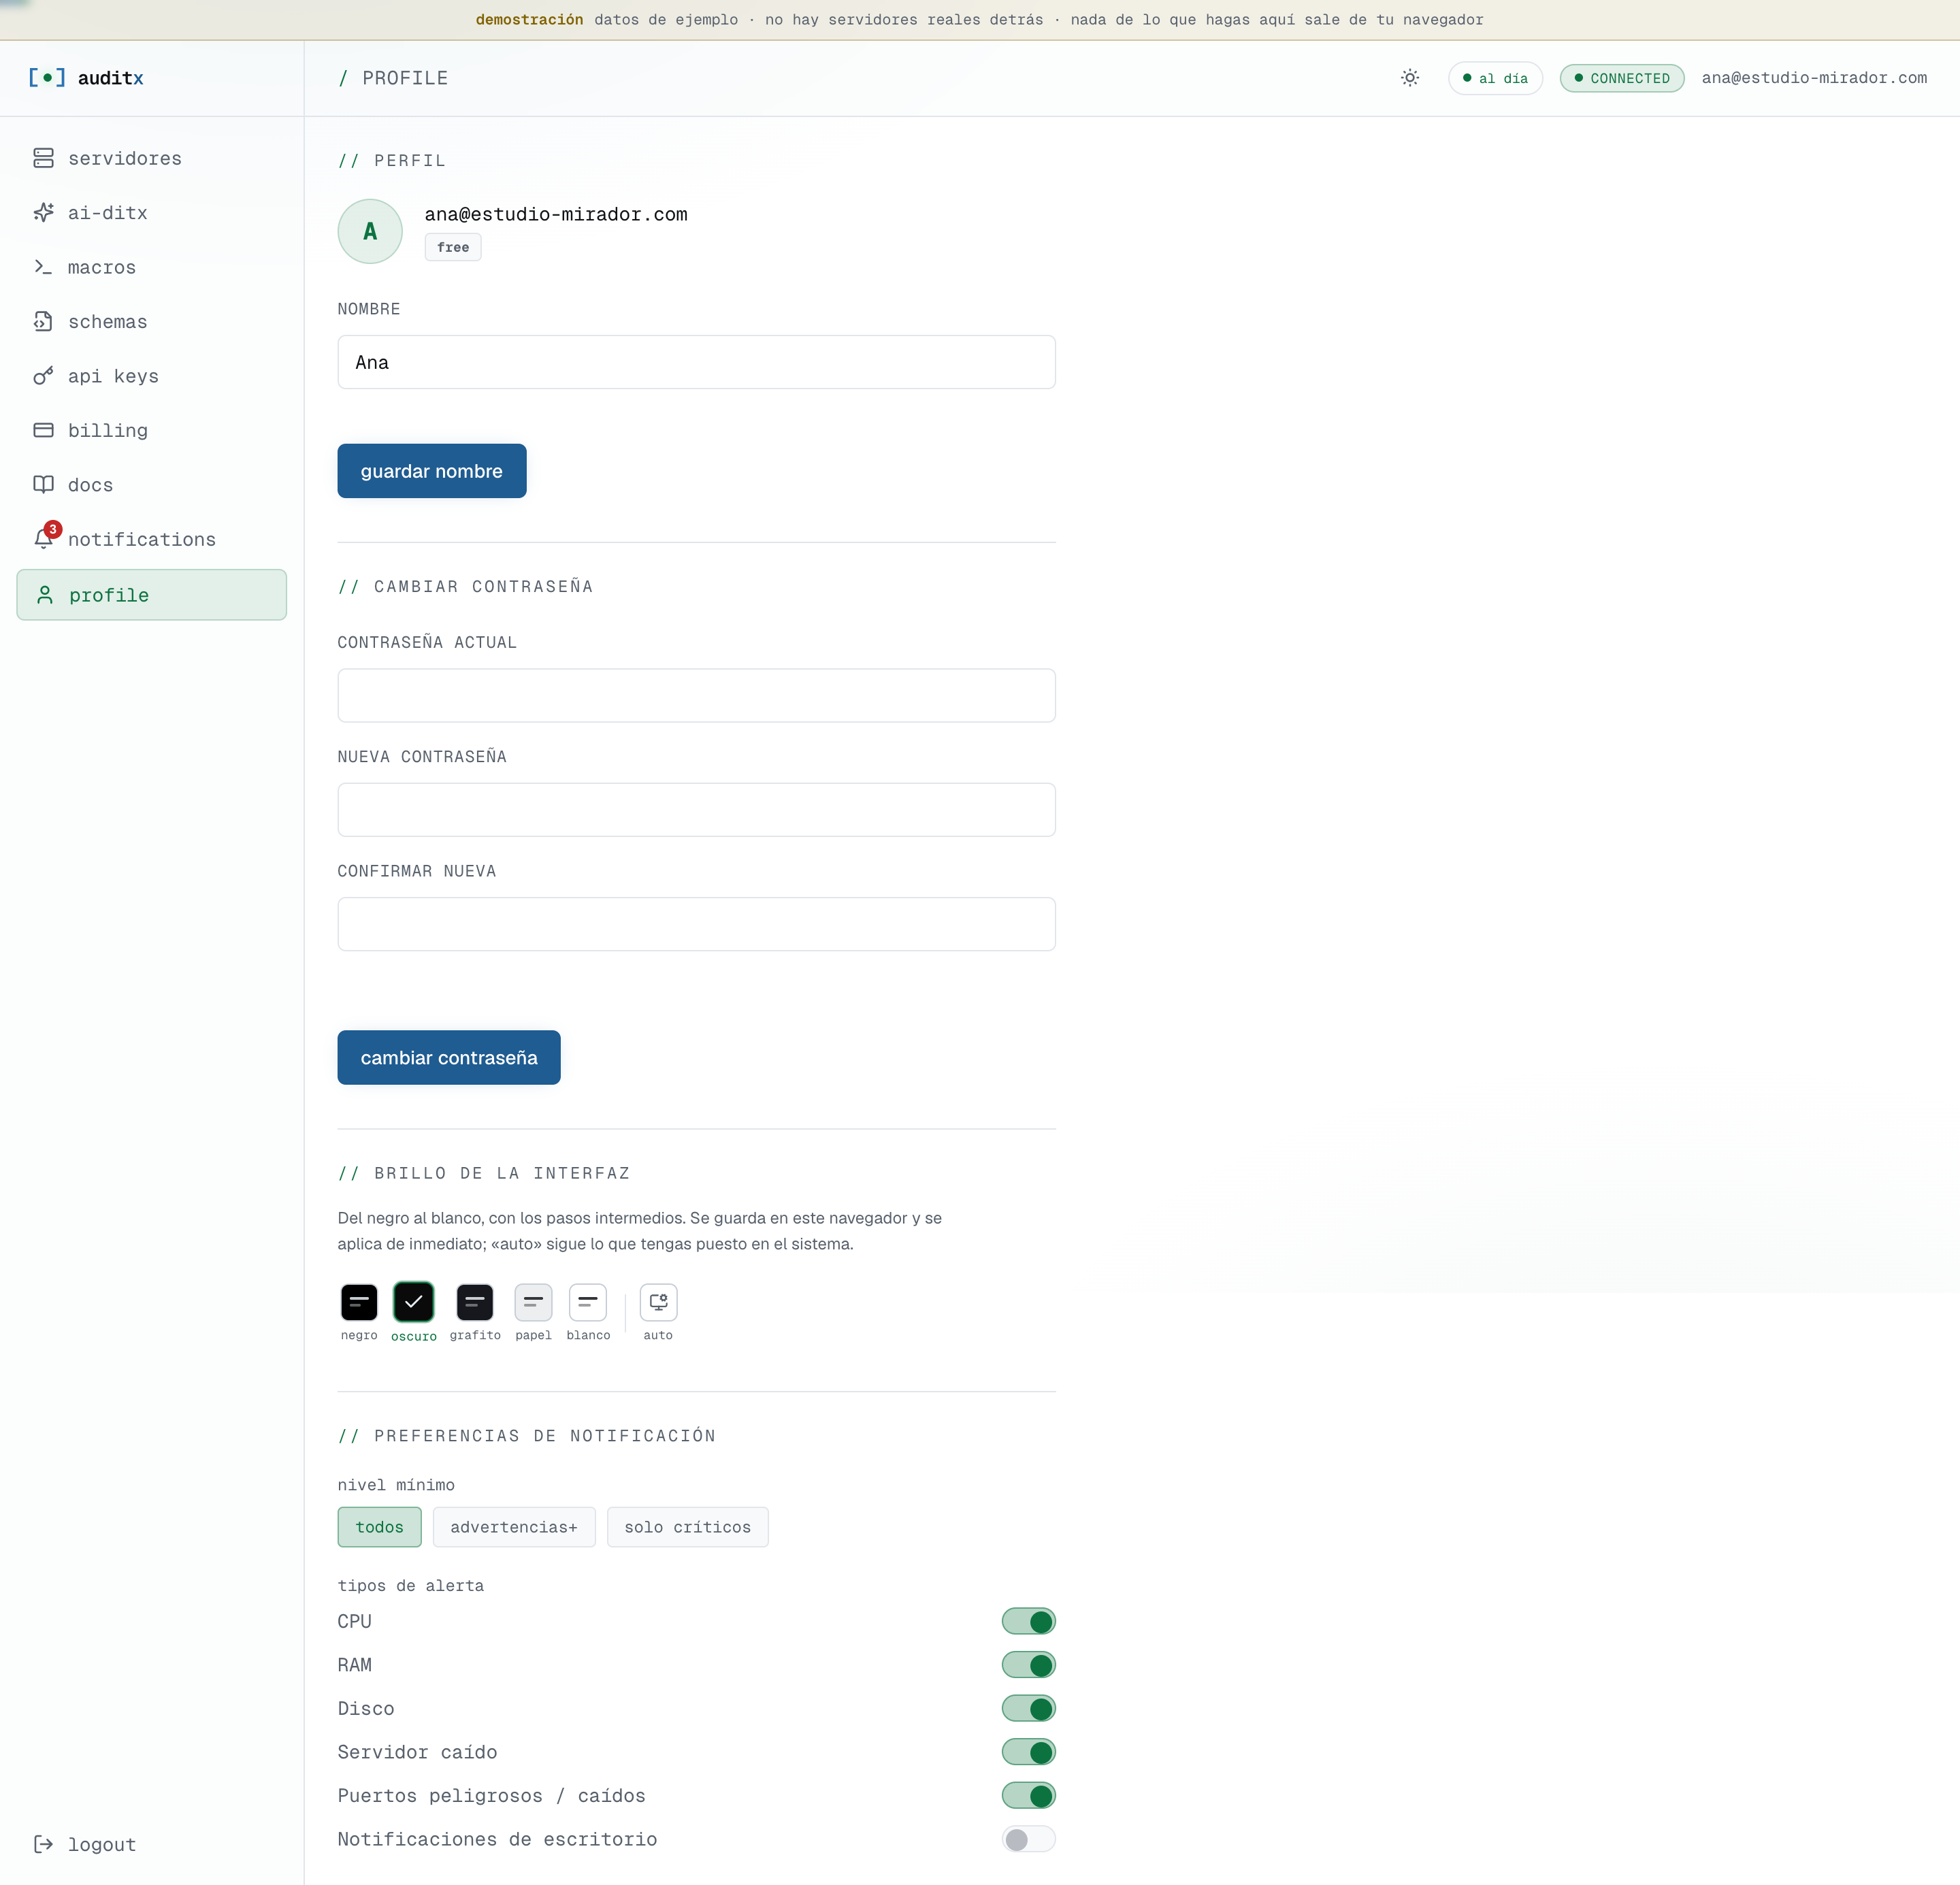
Task: Focus the Contraseña actual field
Action: [x=696, y=695]
